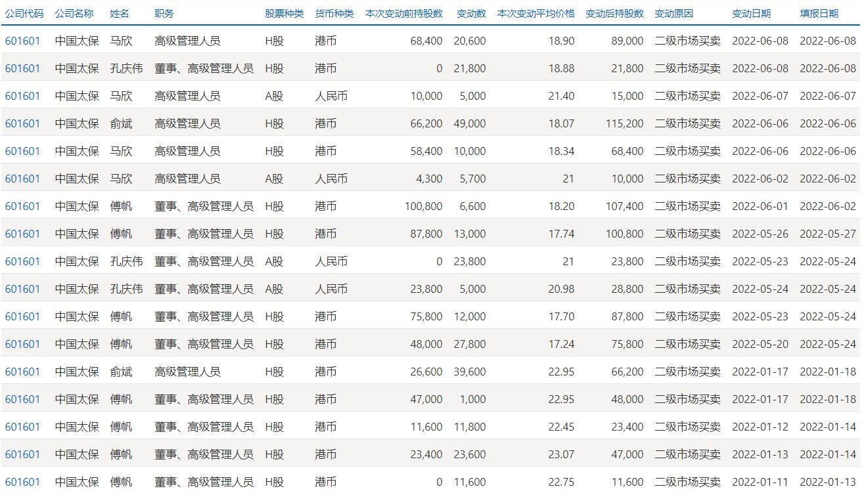Select A股 in the 20.98 price row
Image resolution: width=862 pixels, height=493 pixels.
pos(274,289)
